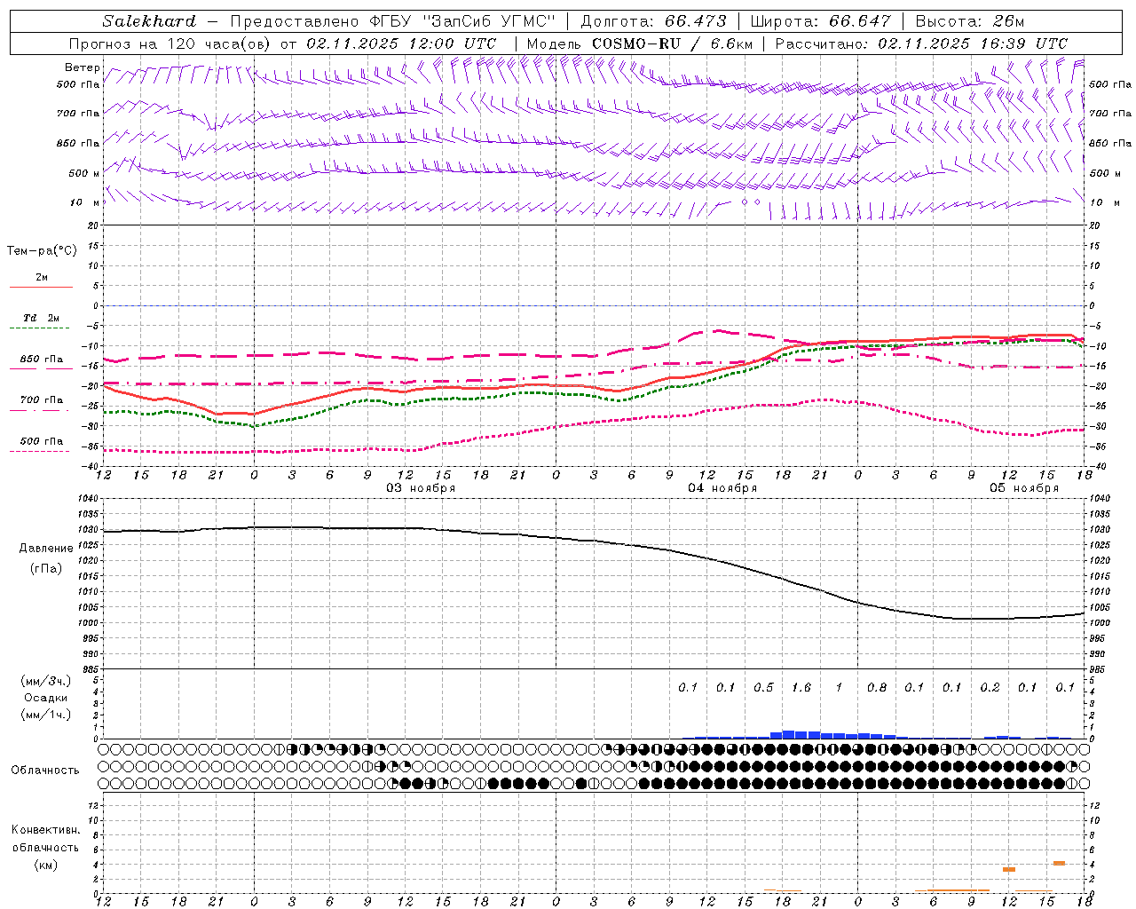Click the "Конвективн." convective cloud label
The height and width of the screenshot is (909, 1136).
pos(45,830)
